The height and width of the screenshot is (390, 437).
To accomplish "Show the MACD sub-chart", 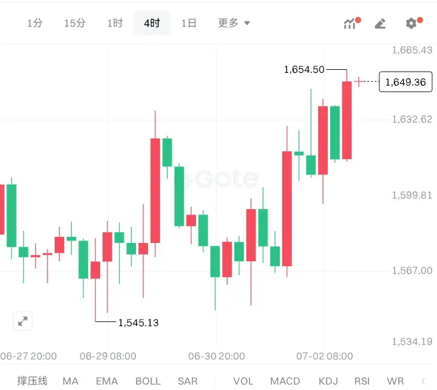I will point(285,381).
